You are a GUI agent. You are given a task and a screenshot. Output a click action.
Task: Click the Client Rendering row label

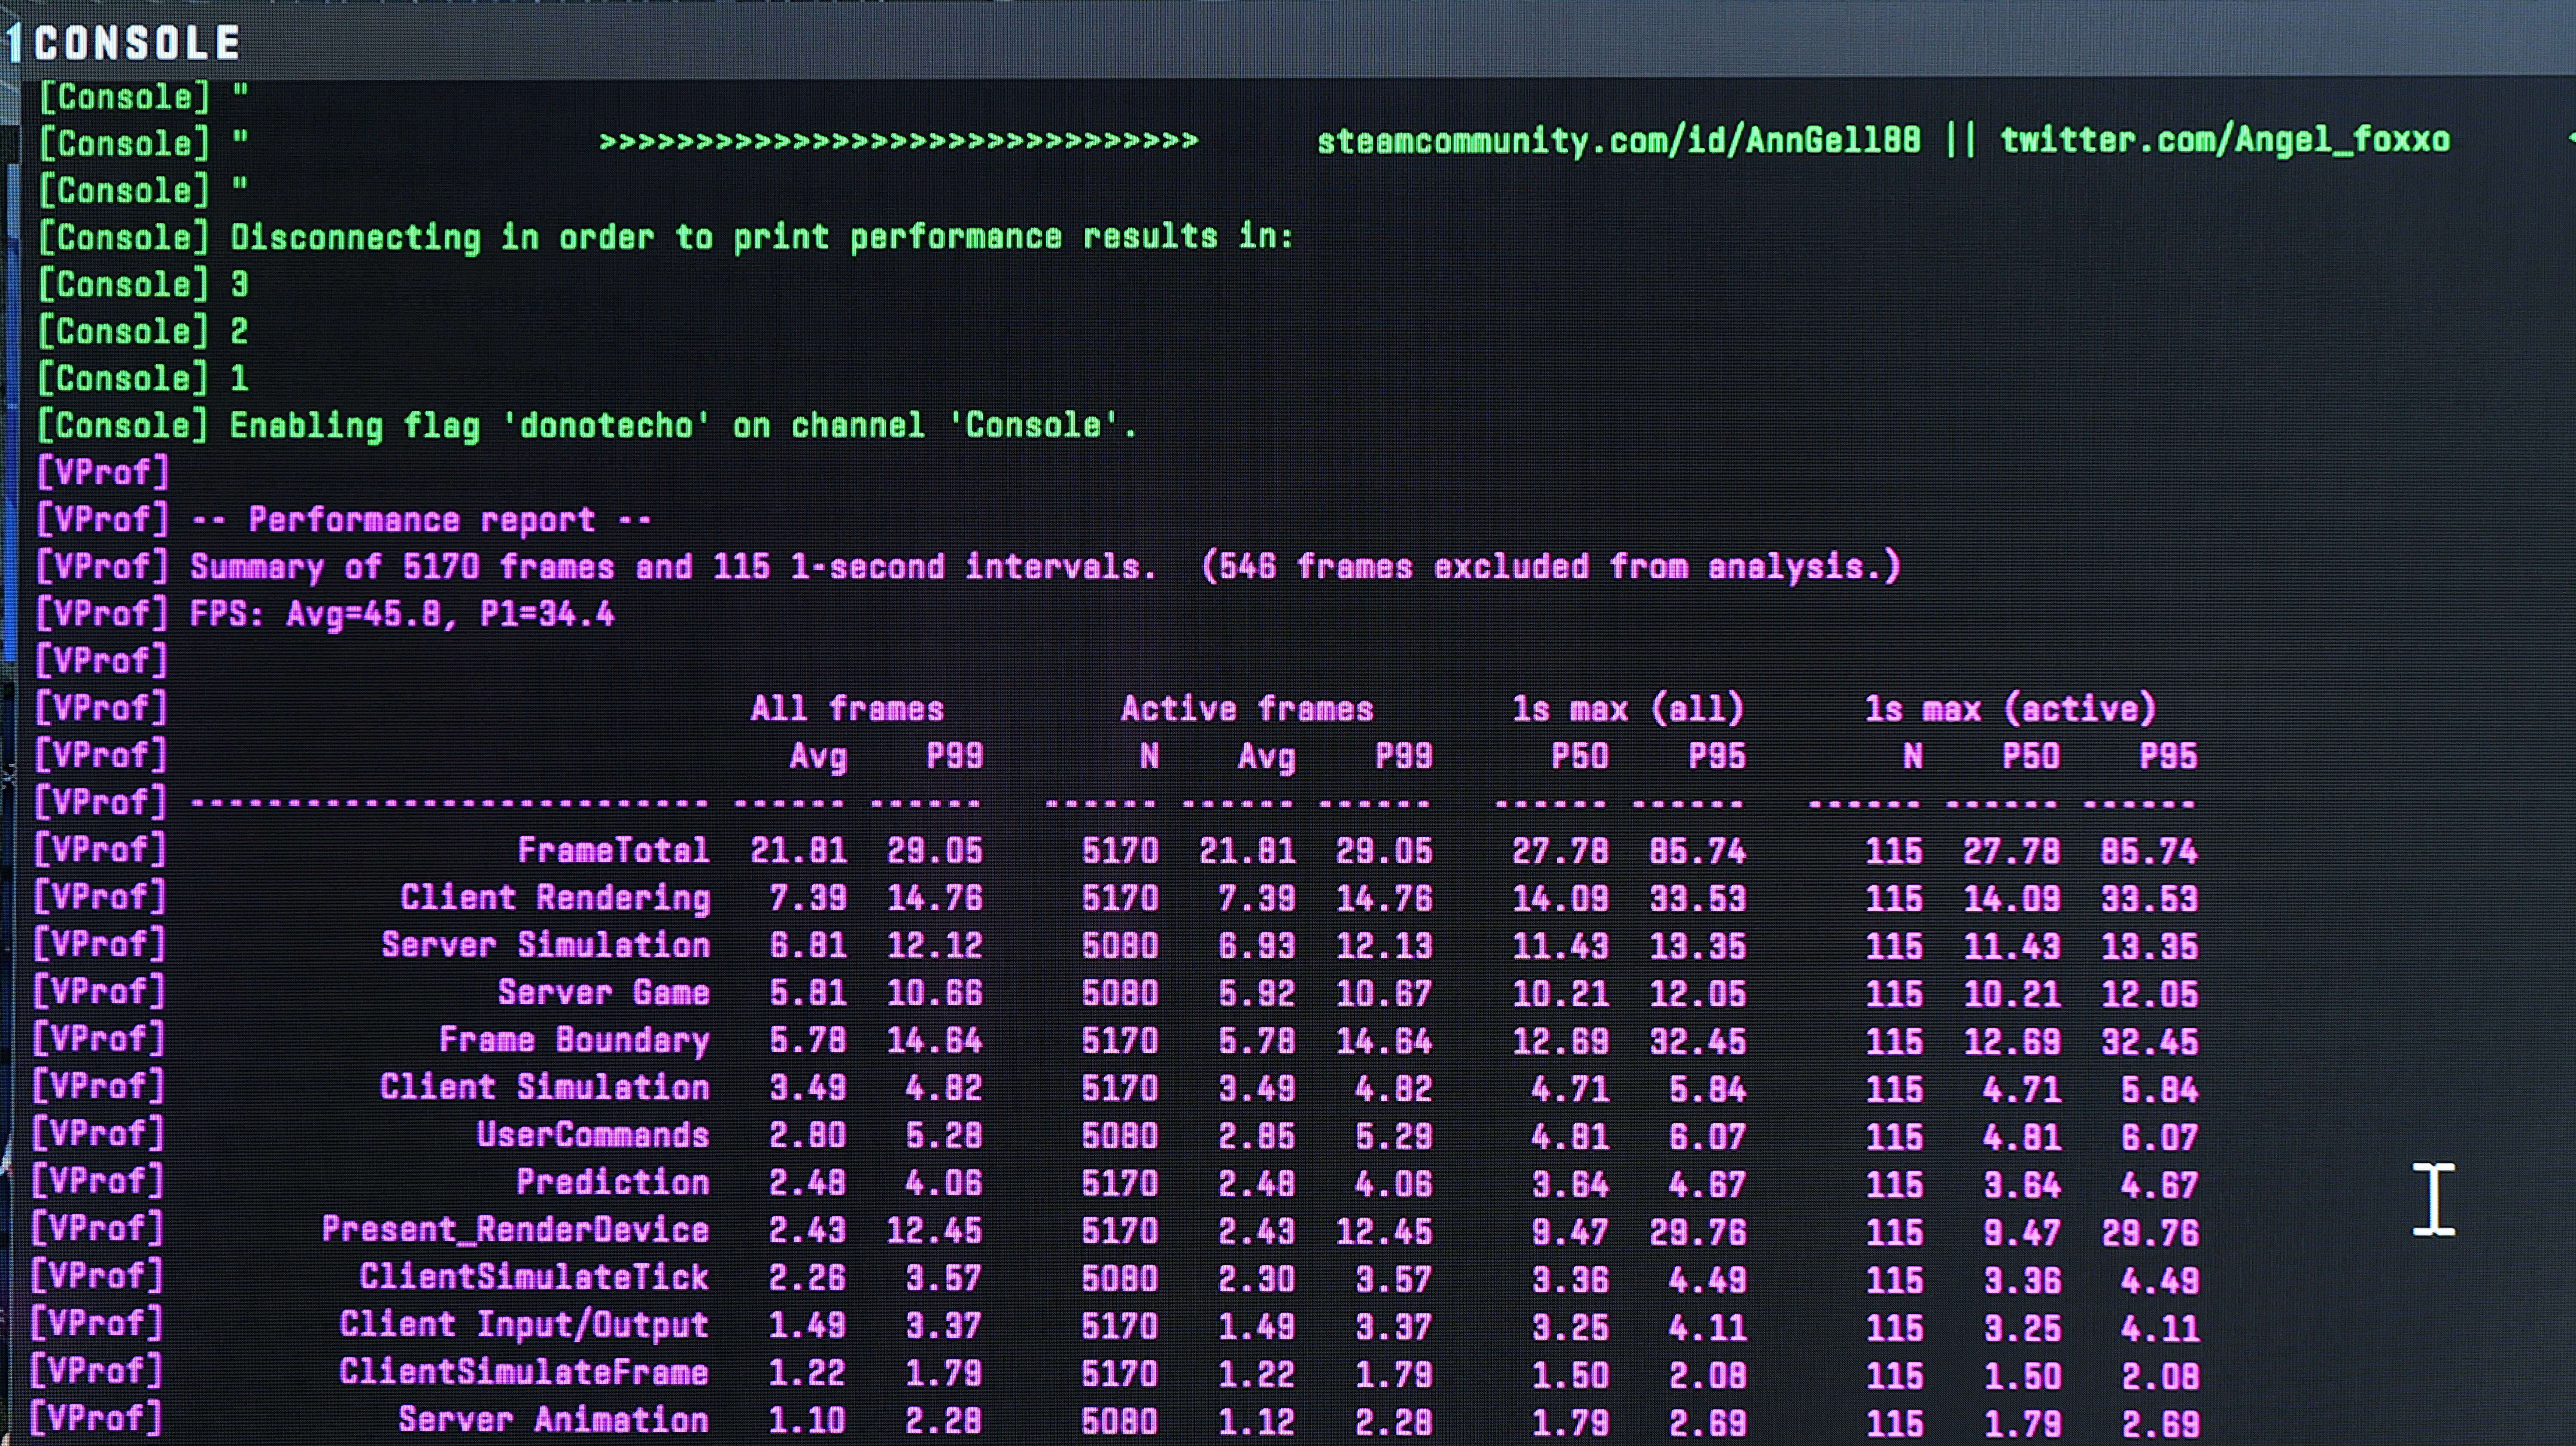pyautogui.click(x=555, y=898)
